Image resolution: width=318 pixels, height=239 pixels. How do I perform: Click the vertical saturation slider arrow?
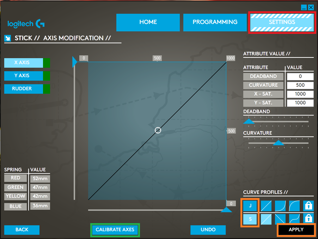tap(75, 62)
